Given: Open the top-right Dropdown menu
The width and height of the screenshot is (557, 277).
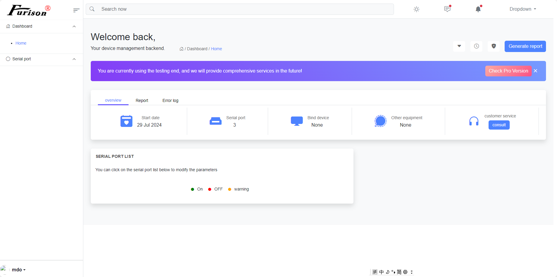Looking at the screenshot, I should 523,9.
